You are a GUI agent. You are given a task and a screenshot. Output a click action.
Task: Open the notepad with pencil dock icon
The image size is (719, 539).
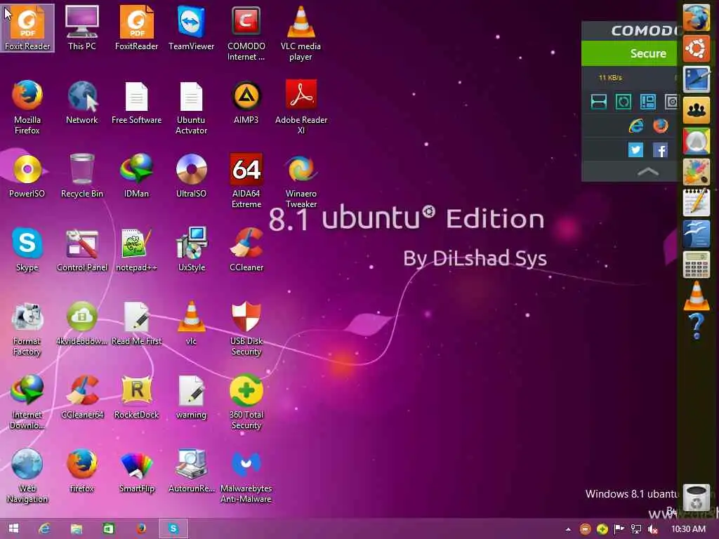tap(696, 202)
